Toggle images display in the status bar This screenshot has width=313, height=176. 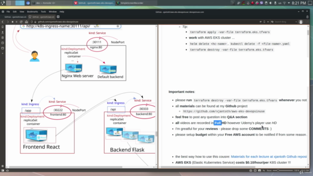click(x=260, y=171)
